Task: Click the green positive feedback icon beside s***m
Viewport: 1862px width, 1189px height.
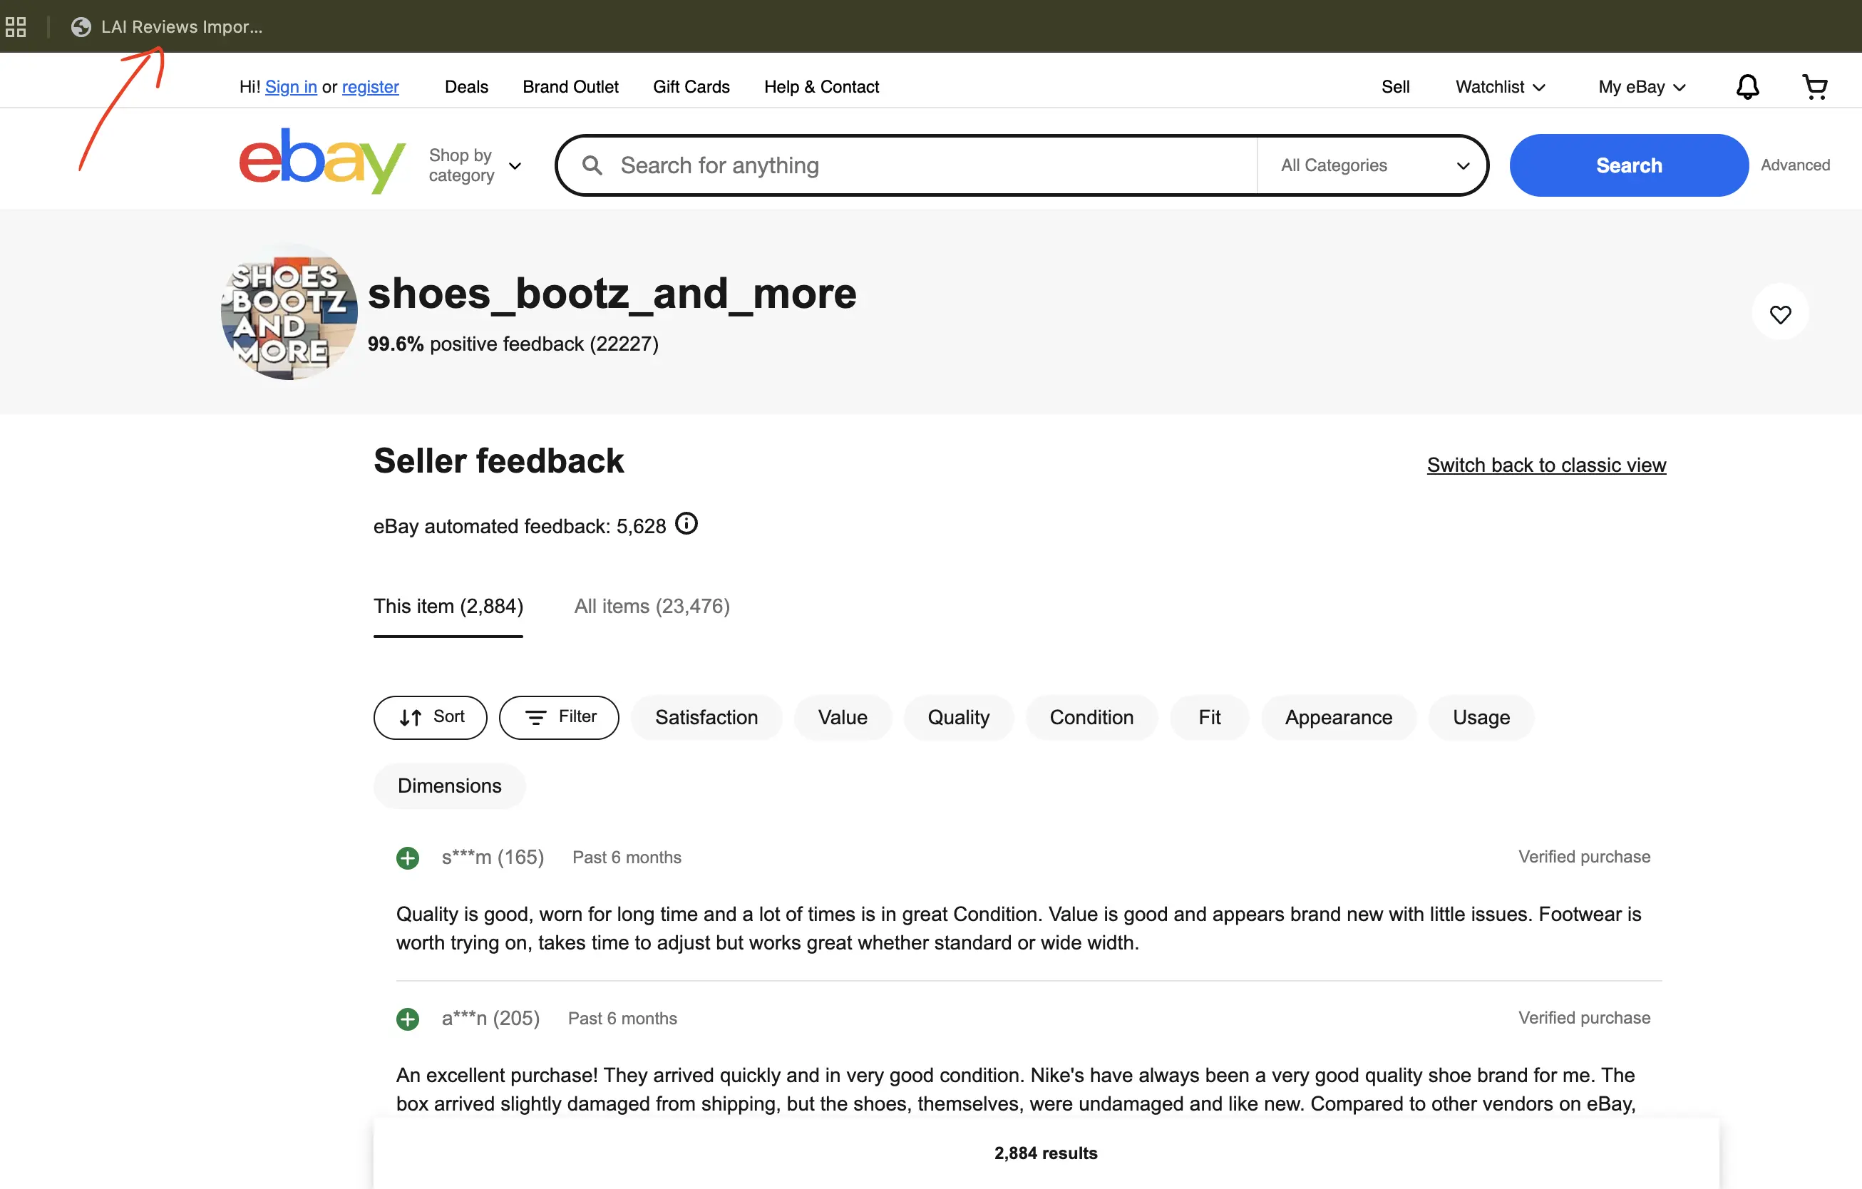Action: click(x=408, y=858)
